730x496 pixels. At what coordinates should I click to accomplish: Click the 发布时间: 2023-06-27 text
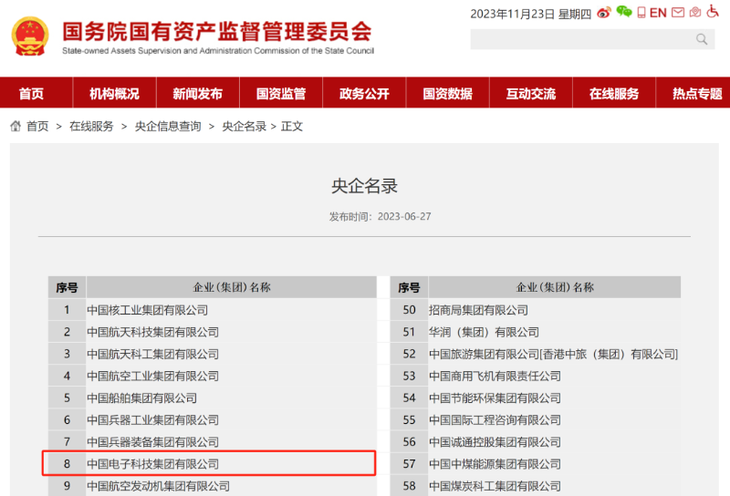tap(380, 216)
